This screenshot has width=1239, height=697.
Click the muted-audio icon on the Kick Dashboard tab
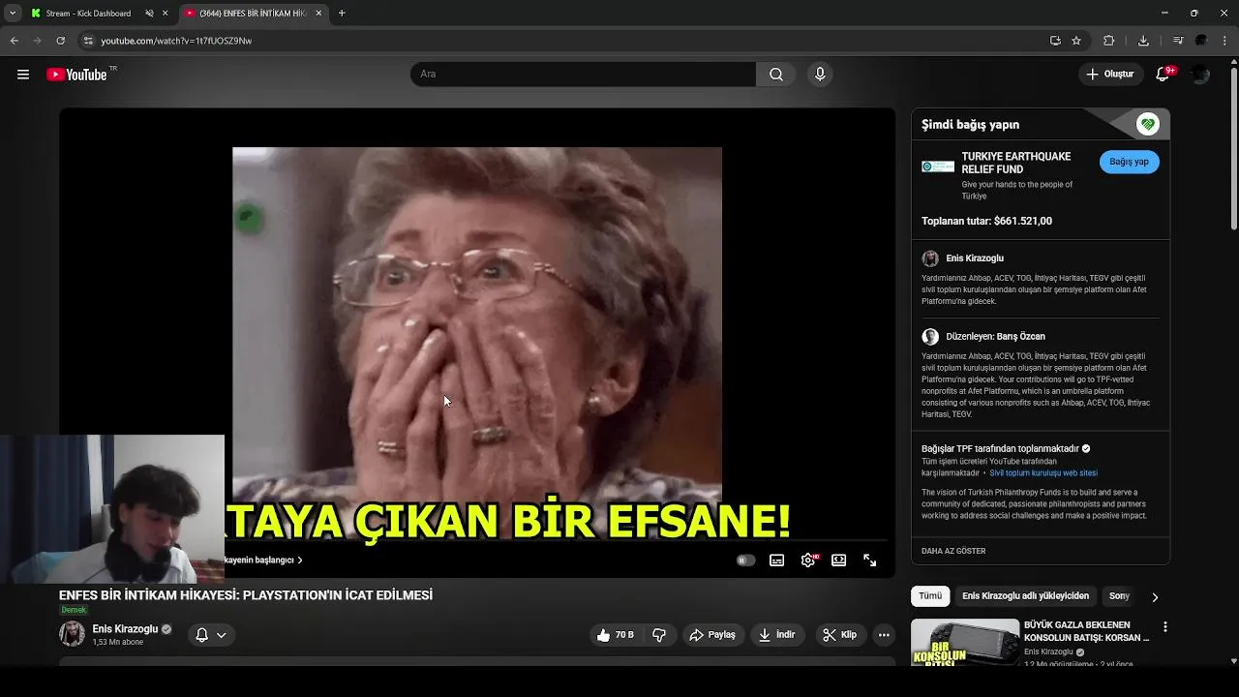click(150, 14)
